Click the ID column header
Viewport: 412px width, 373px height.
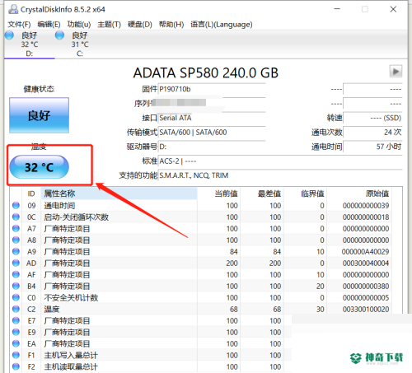[x=31, y=193]
